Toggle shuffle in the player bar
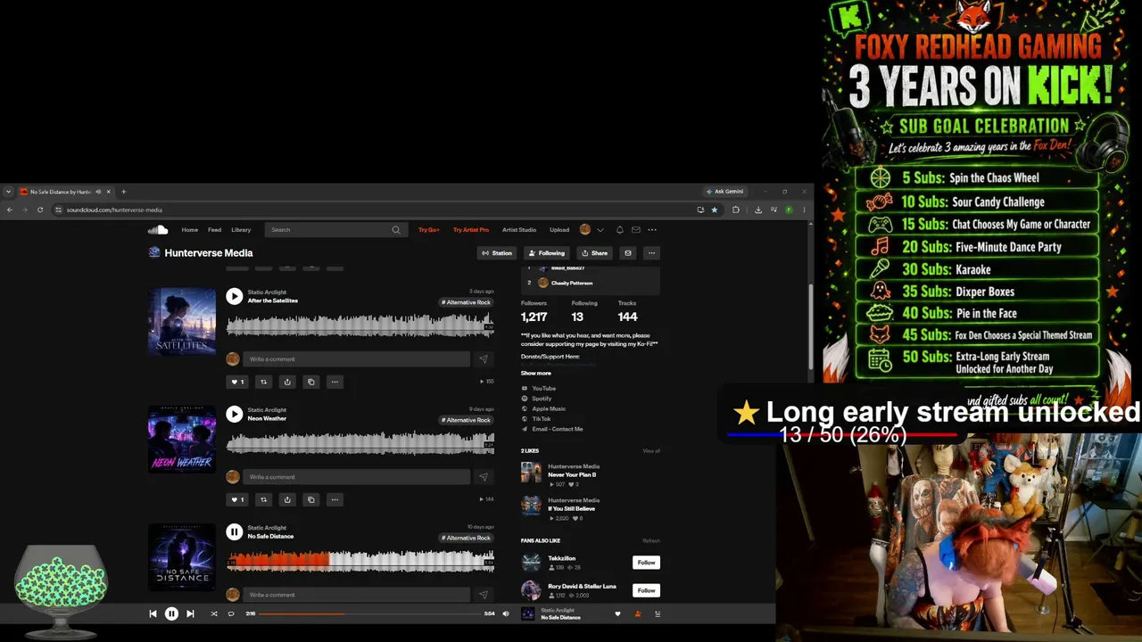The width and height of the screenshot is (1142, 642). tap(214, 613)
